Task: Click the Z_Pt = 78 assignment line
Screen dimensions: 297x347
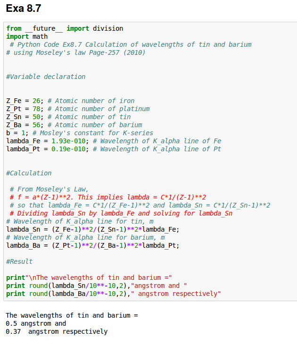Action: click(x=78, y=109)
